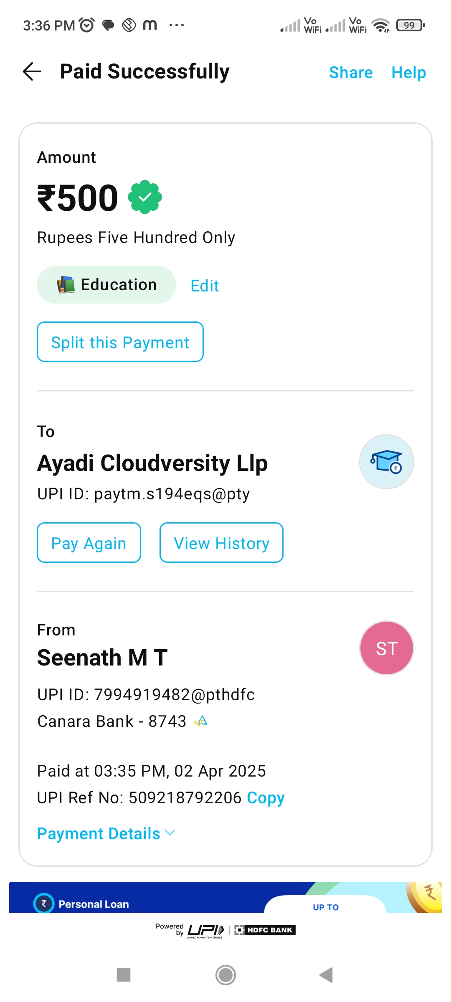This screenshot has height=1002, width=451.
Task: Tap the back arrow icon
Action: 32,71
